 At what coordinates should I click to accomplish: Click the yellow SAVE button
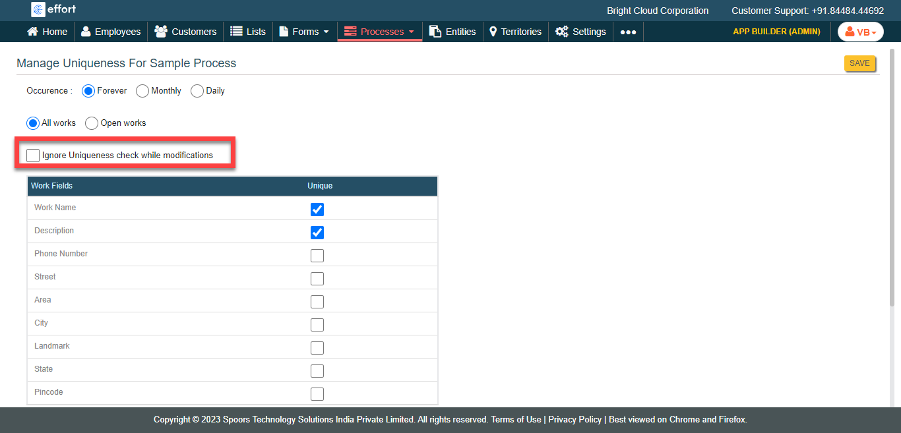859,63
